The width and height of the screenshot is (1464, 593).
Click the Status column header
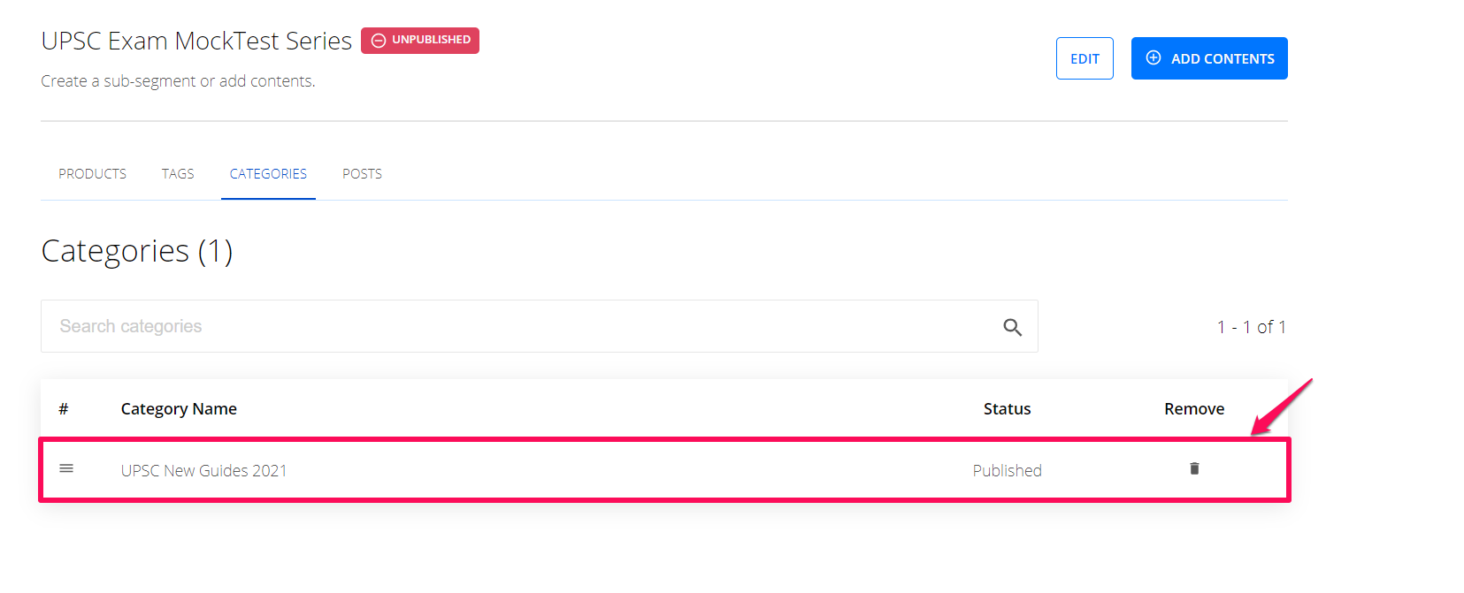coord(1007,409)
